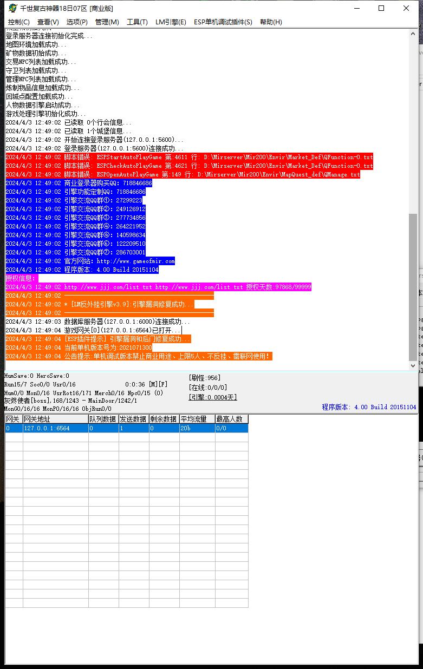Click the 数据库服务器 connection success line
The width and height of the screenshot is (423, 669).
coord(98,322)
